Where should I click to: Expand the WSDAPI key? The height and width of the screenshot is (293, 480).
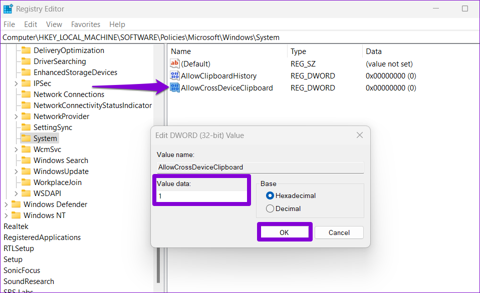point(16,193)
